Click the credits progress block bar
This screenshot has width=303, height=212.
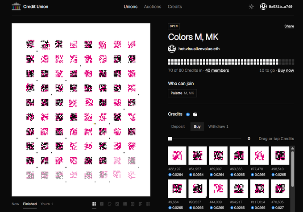(x=231, y=62)
